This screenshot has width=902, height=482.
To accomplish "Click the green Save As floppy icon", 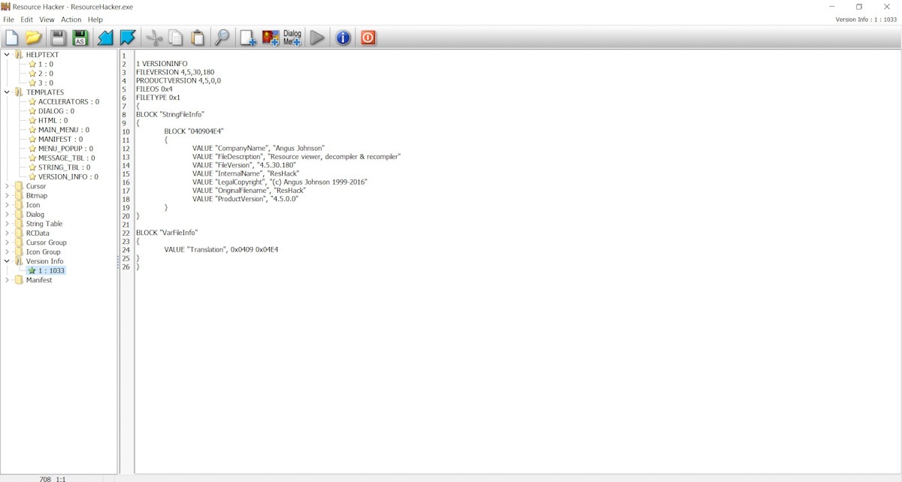I will 80,38.
